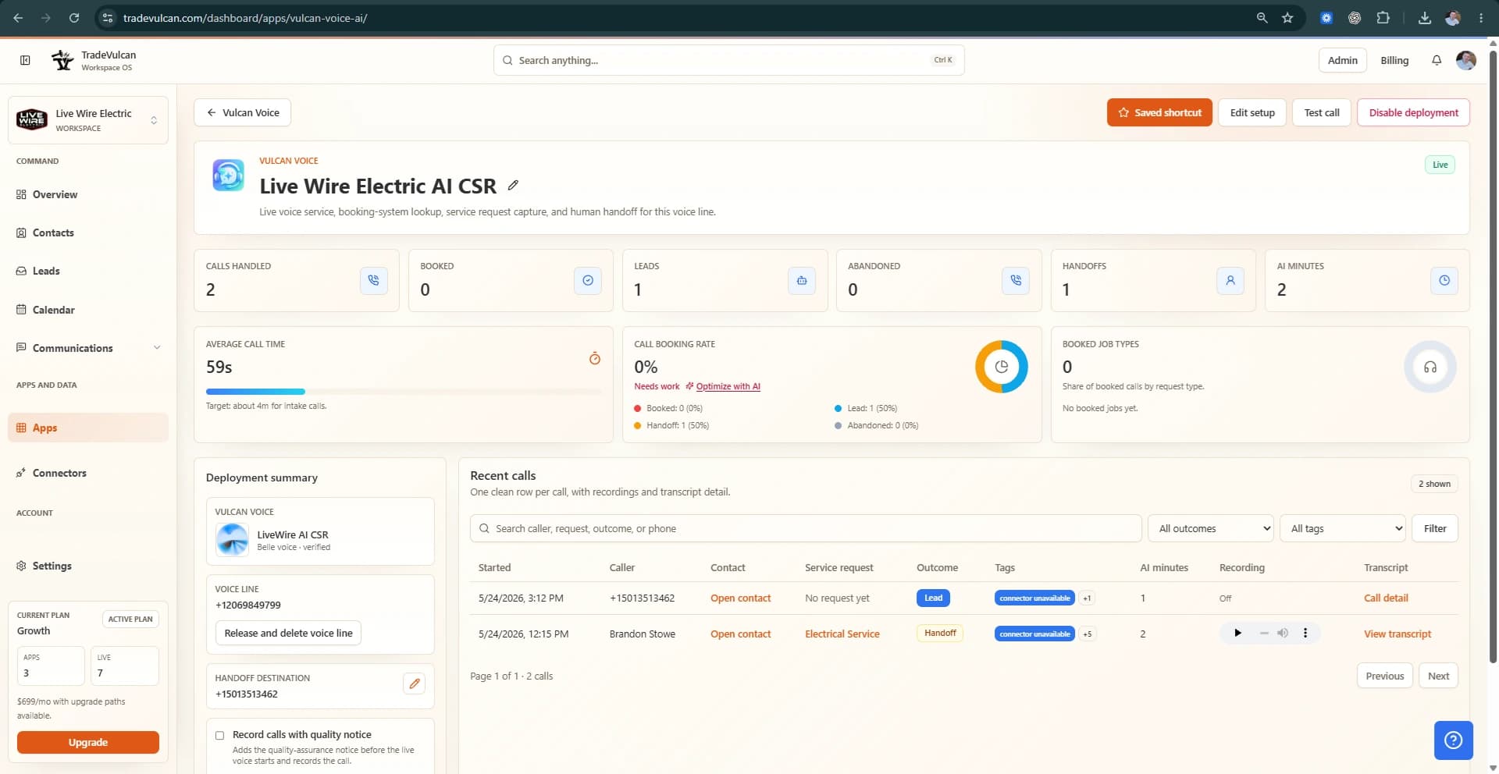The width and height of the screenshot is (1499, 774).
Task: Open Calendar in the sidebar
Action: click(53, 310)
